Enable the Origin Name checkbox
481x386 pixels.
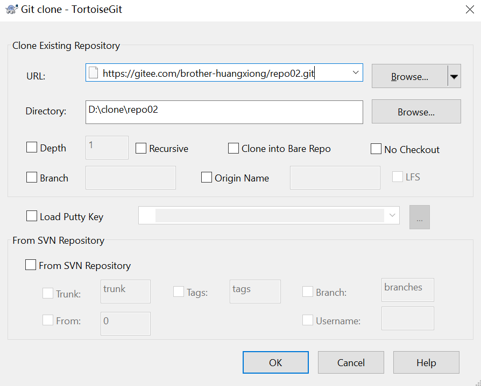(x=207, y=177)
